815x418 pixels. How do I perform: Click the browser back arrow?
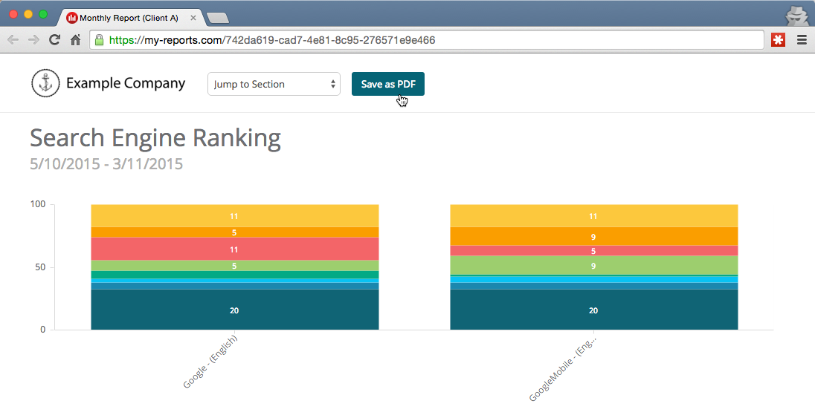pyautogui.click(x=13, y=40)
